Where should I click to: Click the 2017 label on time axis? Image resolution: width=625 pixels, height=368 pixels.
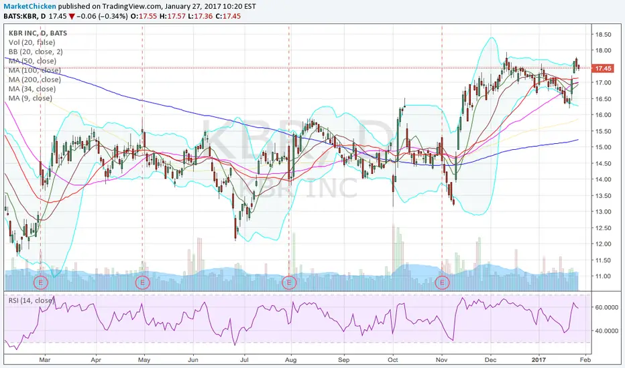point(539,360)
